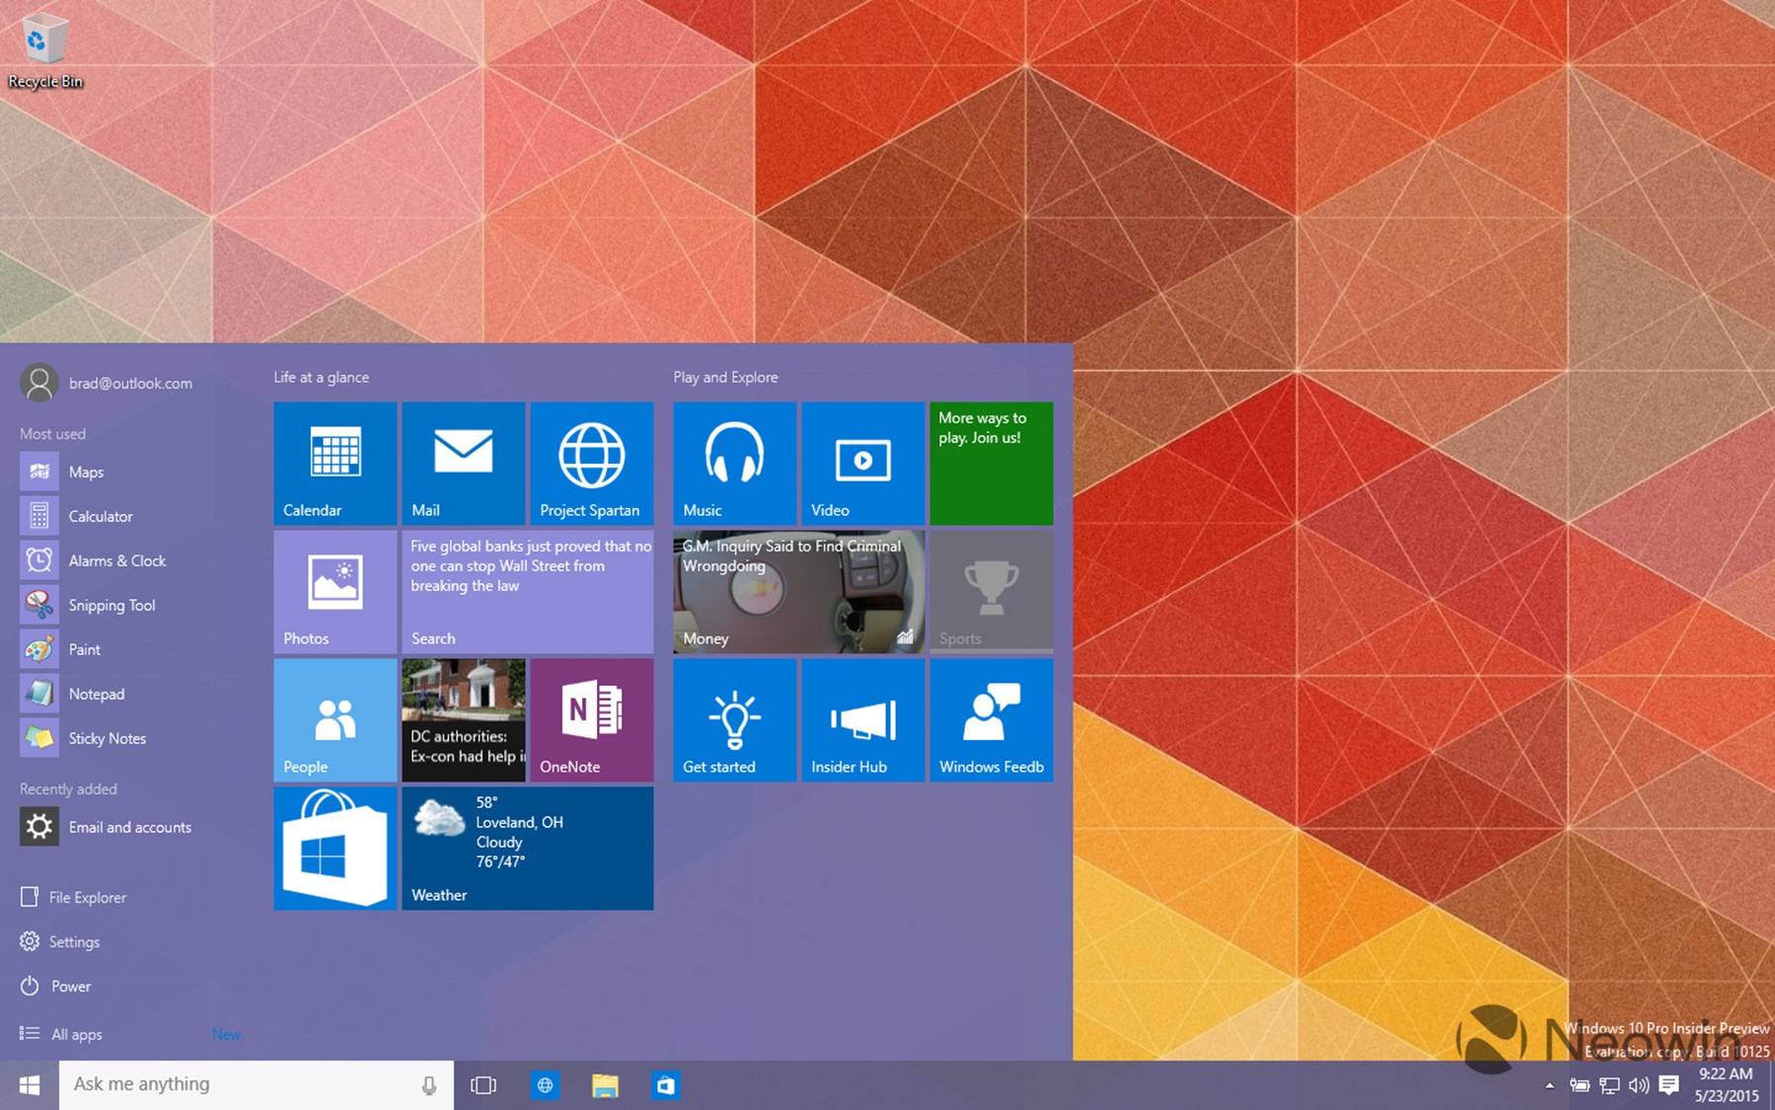This screenshot has height=1110, width=1775.
Task: Open the Get started lightbulb tile
Action: 735,720
